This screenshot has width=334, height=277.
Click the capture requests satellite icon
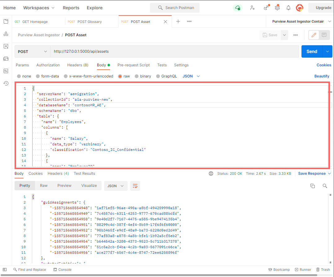tap(266, 8)
